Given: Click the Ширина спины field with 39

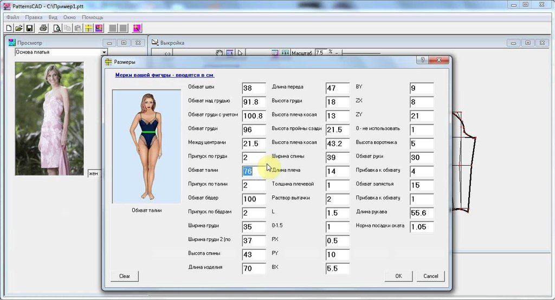Looking at the screenshot, I should [x=337, y=157].
